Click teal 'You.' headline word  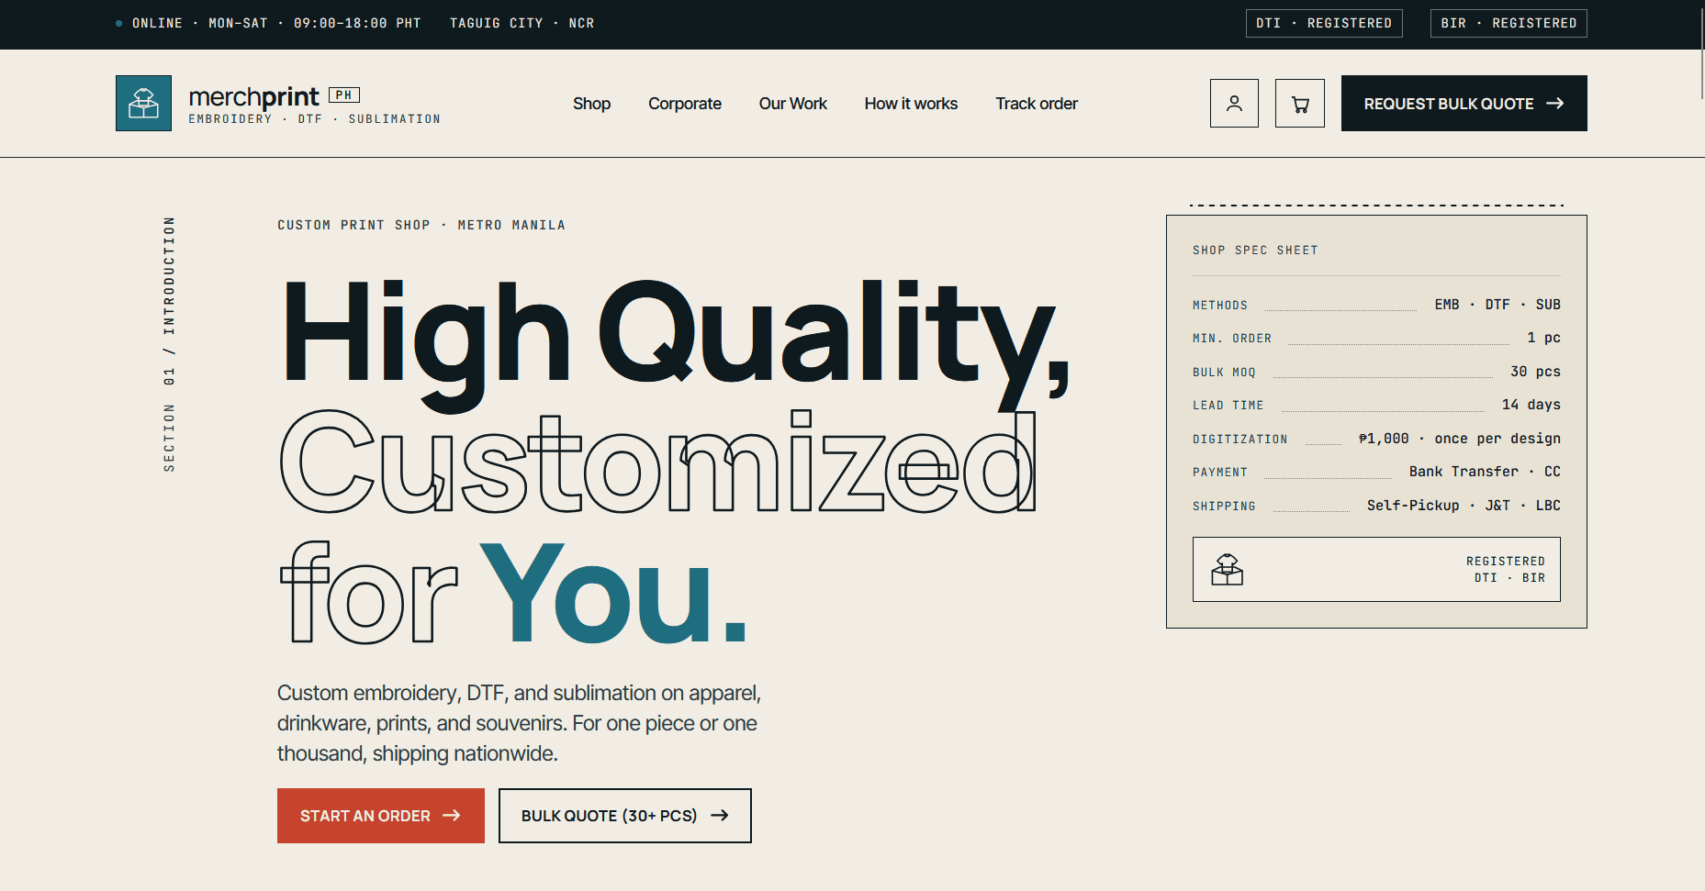coord(613,595)
